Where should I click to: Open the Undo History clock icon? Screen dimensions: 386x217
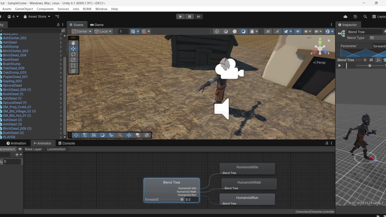[x=355, y=17]
